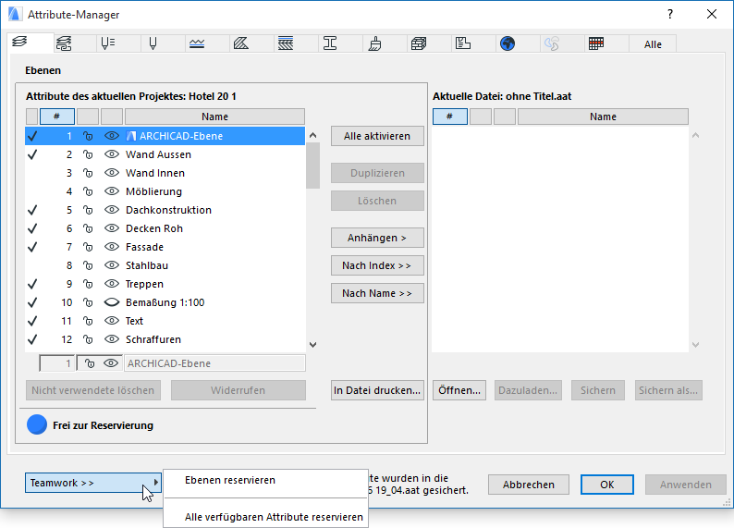Hide the Stahlbau layer eye icon
This screenshot has height=528, width=734.
point(112,265)
